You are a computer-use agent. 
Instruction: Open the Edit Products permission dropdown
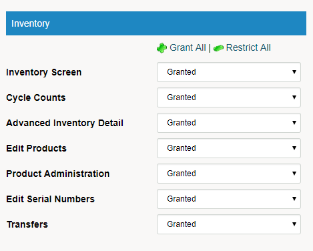pyautogui.click(x=229, y=148)
